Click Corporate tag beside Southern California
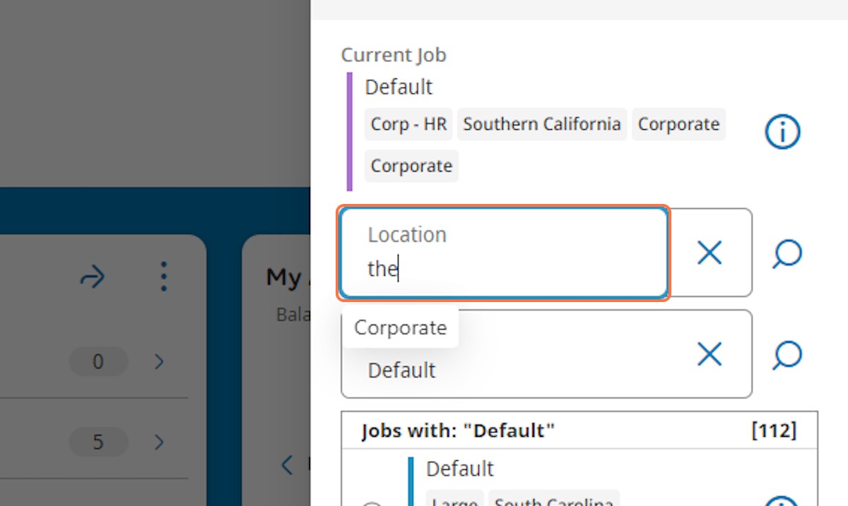The image size is (848, 506). [678, 124]
